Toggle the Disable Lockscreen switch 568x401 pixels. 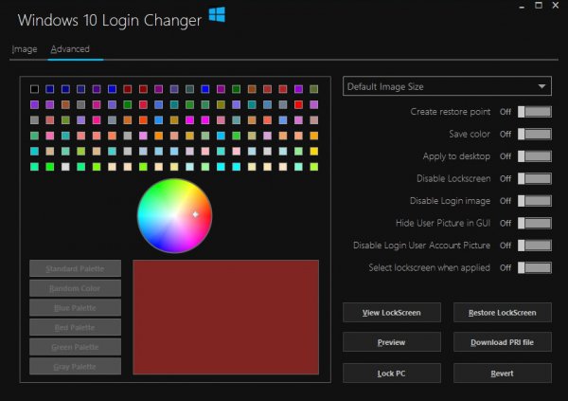[534, 178]
